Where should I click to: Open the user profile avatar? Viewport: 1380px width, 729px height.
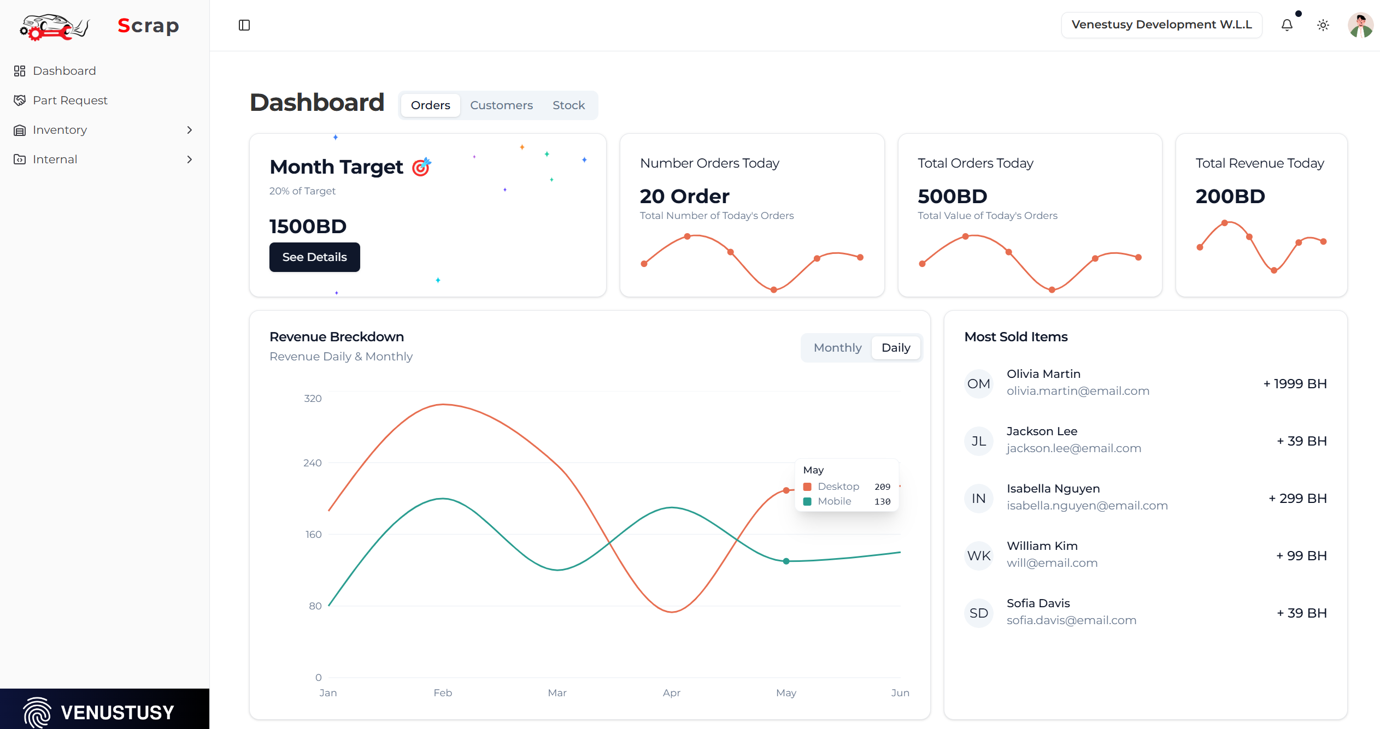coord(1360,25)
